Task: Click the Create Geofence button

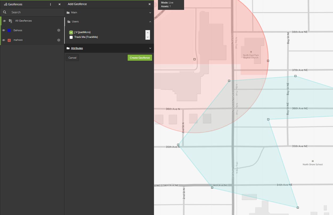Action: click(140, 58)
